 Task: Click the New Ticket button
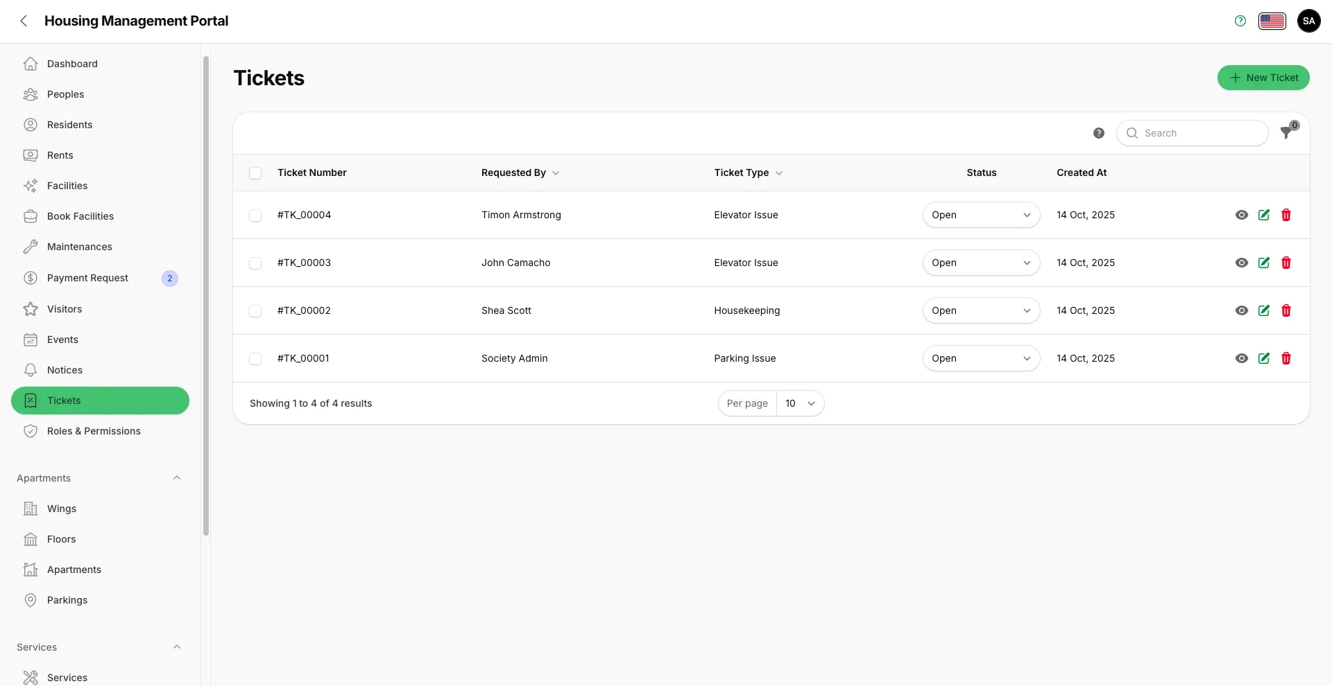pos(1263,78)
